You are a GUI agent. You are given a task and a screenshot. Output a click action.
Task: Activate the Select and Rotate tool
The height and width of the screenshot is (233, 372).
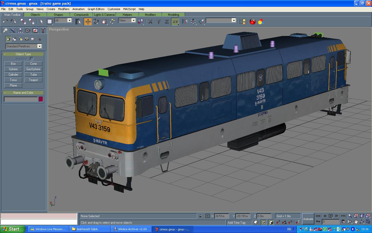96,22
